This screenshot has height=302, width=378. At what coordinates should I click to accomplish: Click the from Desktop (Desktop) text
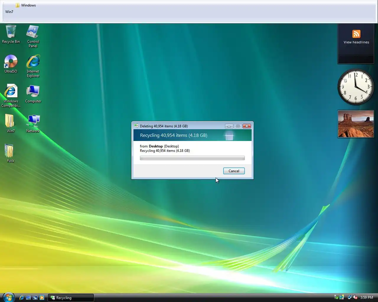pyautogui.click(x=159, y=146)
